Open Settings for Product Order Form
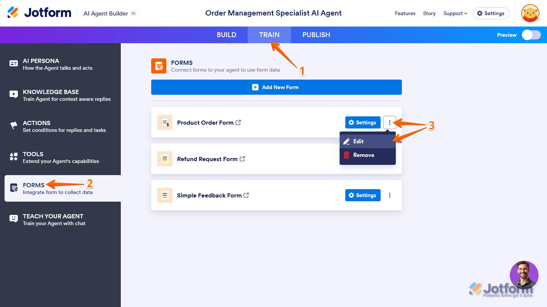 tap(363, 122)
